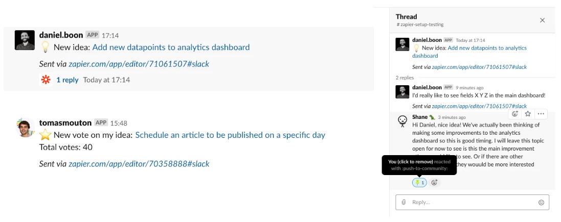Image resolution: width=561 pixels, height=222 pixels.
Task: Remove the push-to-community reaction
Action: (x=419, y=182)
